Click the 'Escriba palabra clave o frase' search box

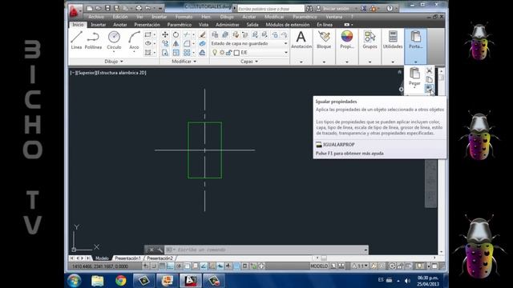tap(270, 9)
